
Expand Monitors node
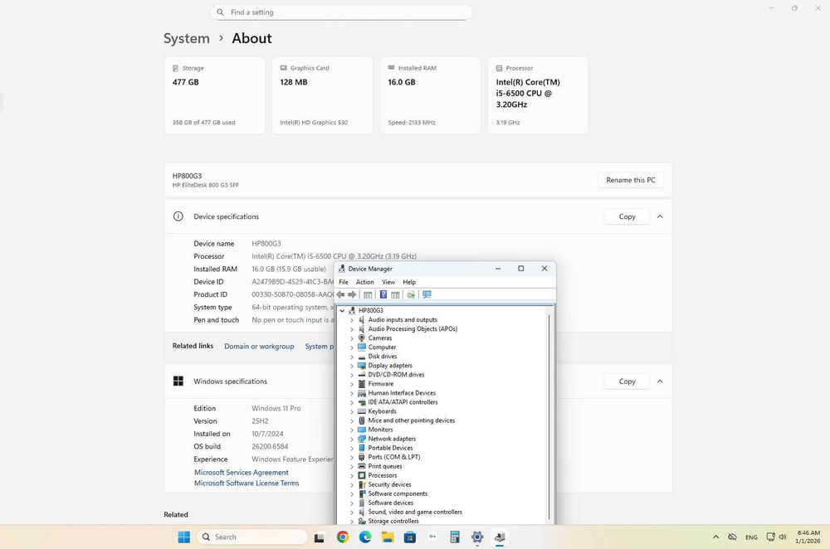coord(352,430)
